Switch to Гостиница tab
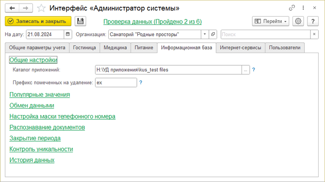 pos(84,48)
